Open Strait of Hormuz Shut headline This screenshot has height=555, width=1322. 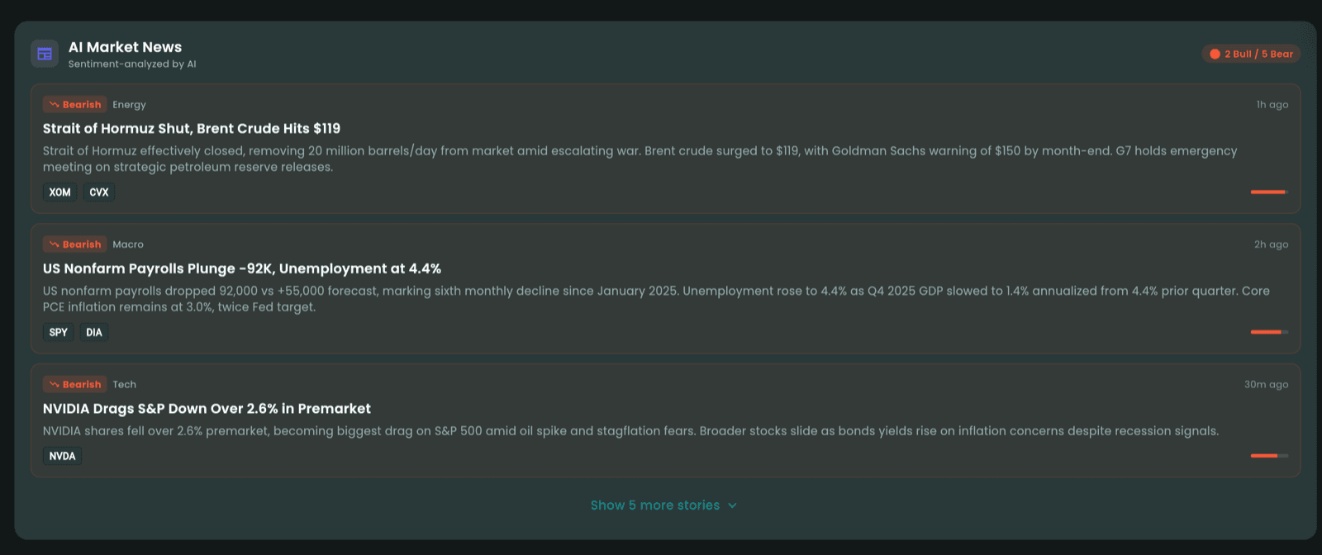192,129
